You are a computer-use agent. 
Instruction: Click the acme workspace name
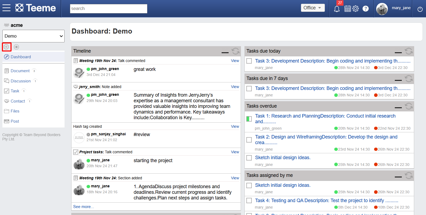point(17,25)
